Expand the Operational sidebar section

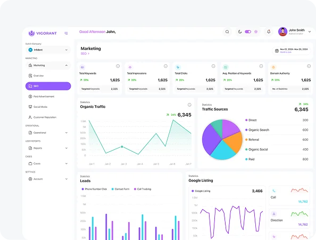point(48,133)
